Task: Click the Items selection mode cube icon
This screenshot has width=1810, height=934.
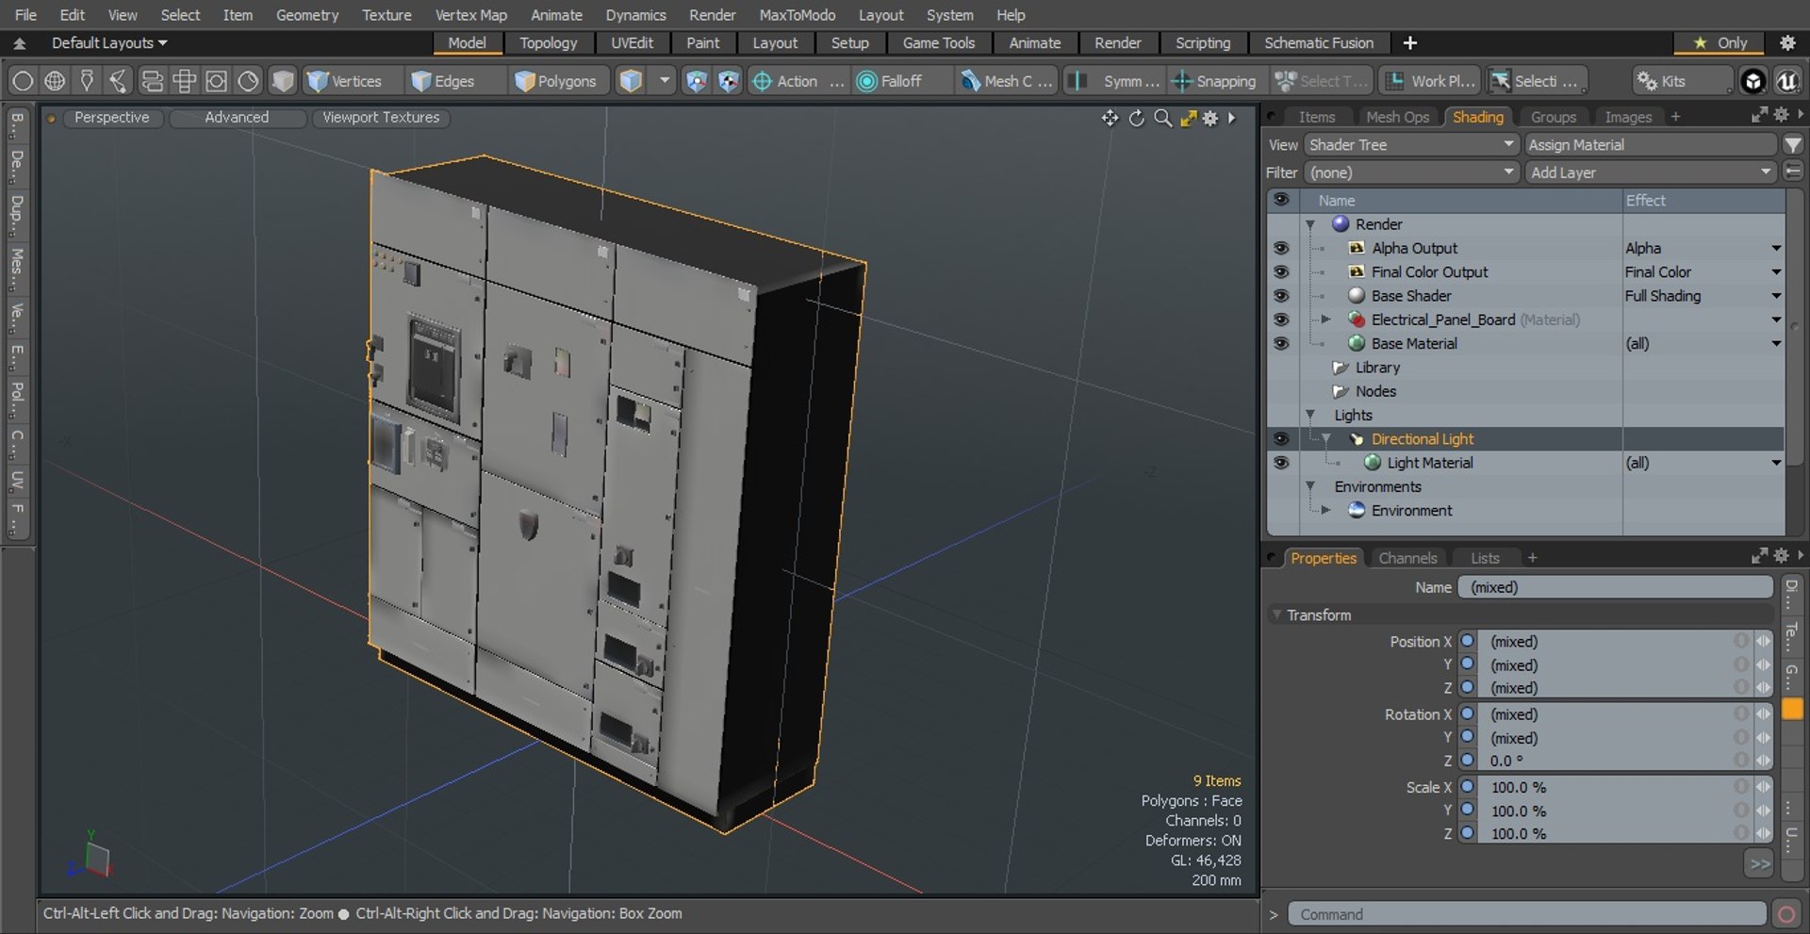Action: coord(631,81)
